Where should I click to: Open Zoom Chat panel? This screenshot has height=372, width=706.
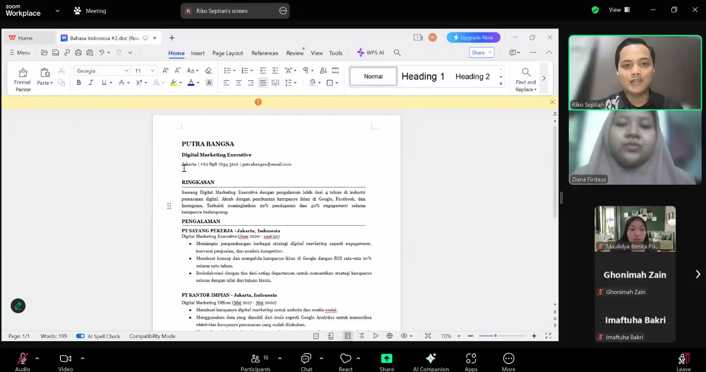(306, 362)
